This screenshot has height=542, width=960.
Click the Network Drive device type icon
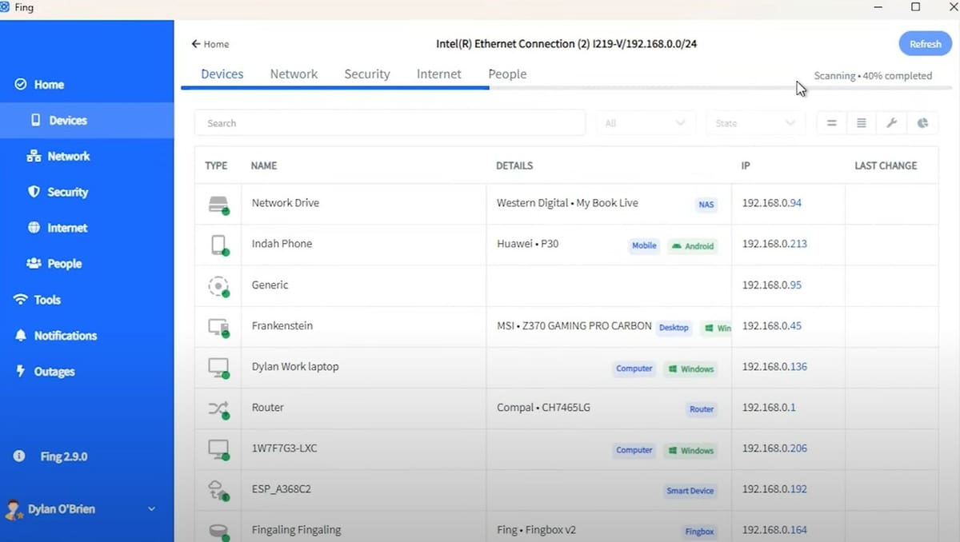218,204
